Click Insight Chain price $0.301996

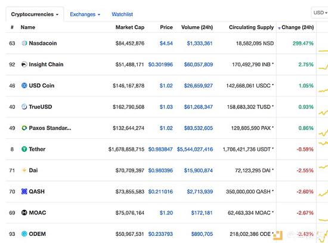tap(160, 64)
